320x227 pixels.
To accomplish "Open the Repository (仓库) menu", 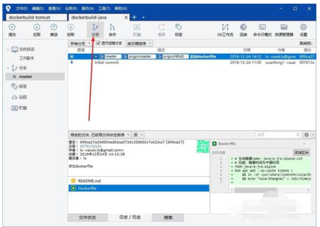I will coord(71,8).
